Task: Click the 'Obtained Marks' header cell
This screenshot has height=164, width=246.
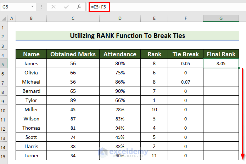Action: click(73, 54)
